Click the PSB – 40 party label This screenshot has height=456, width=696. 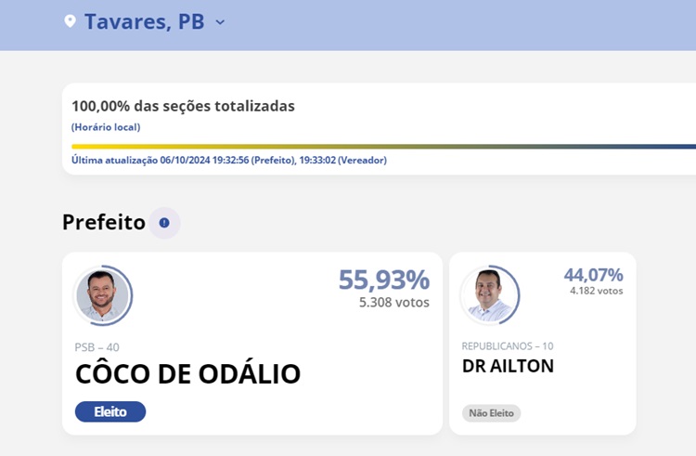click(x=97, y=347)
